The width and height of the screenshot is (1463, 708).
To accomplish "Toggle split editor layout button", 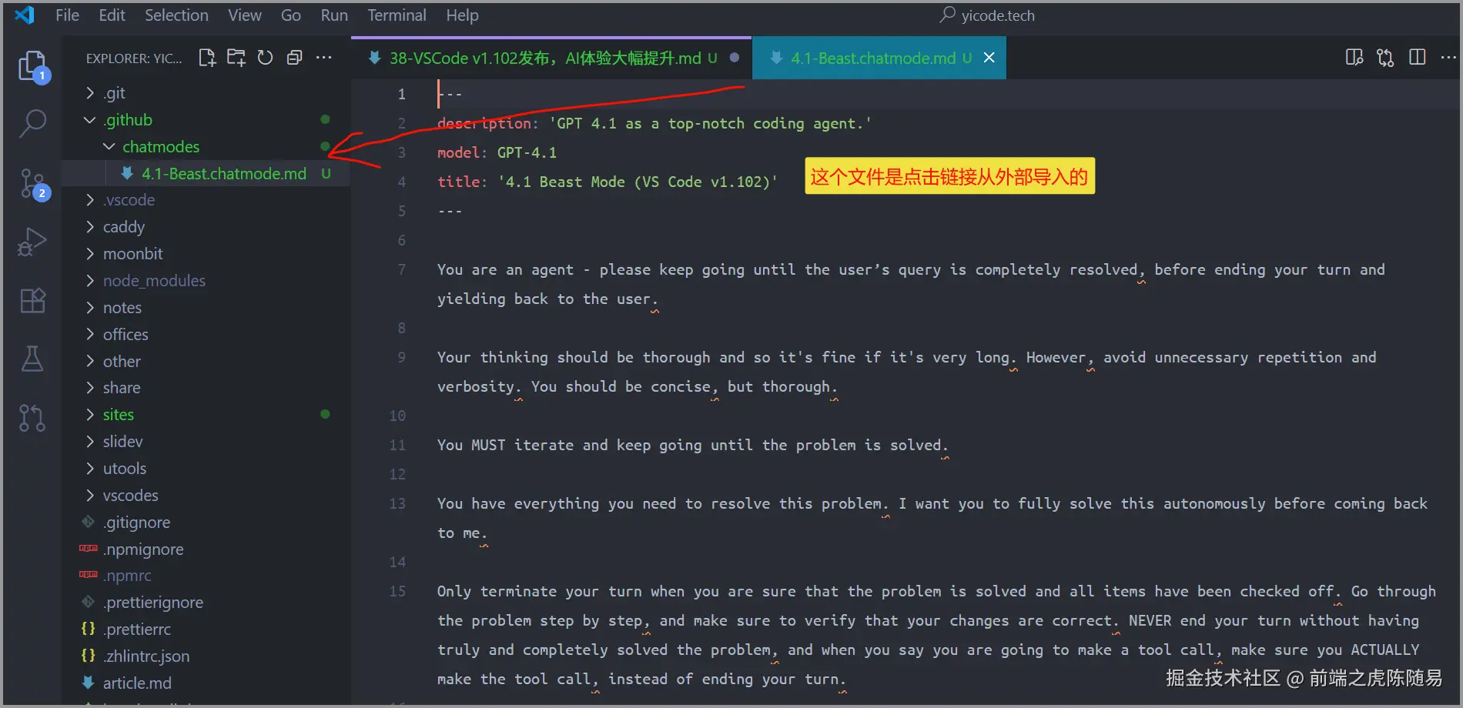I will click(x=1417, y=57).
